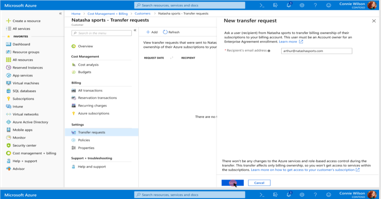This screenshot has width=381, height=199.
Task: Open portal settings gear
Action: click(302, 5)
